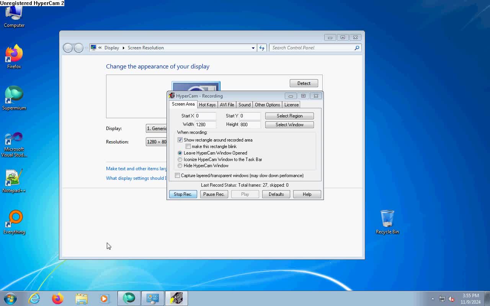Expand the address bar history dropdown

(253, 48)
